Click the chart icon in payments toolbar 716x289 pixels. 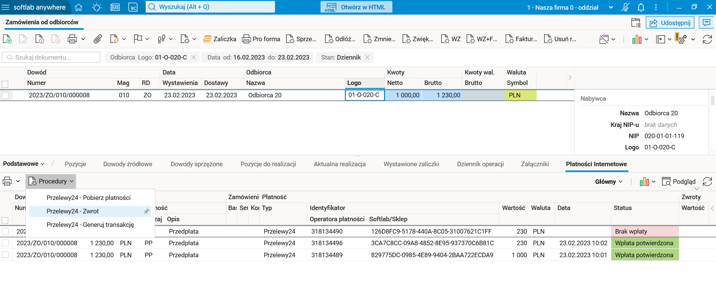click(644, 182)
